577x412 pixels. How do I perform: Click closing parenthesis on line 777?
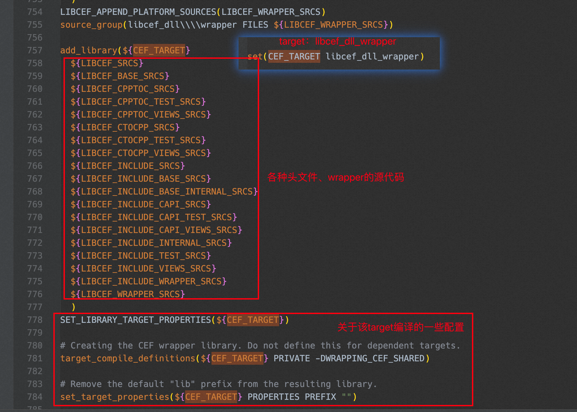click(73, 307)
